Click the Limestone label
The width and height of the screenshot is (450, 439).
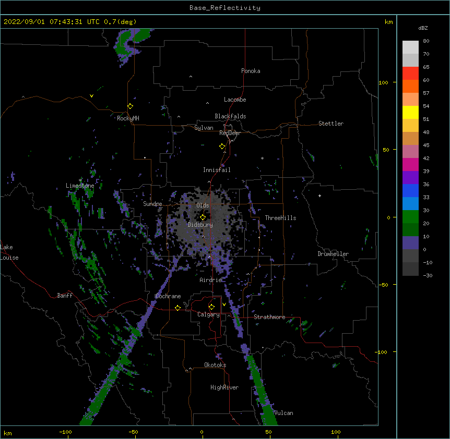80,186
